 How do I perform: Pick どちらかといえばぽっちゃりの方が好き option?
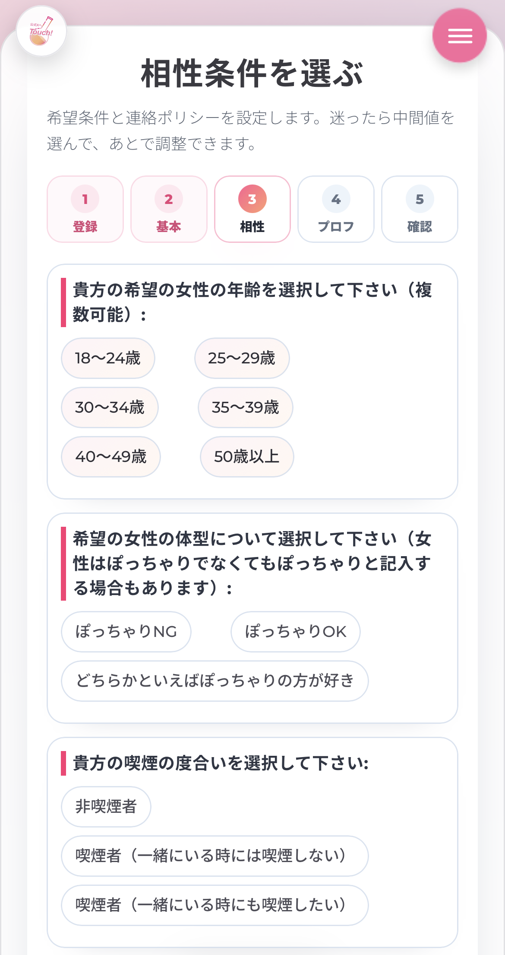click(x=215, y=681)
